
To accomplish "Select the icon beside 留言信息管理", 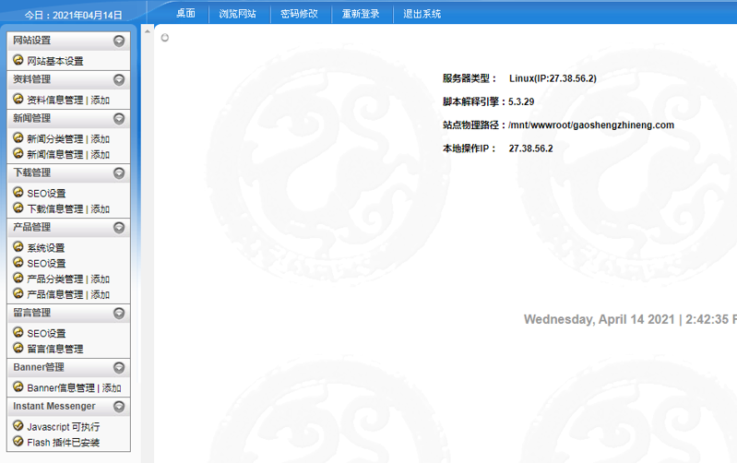I will pos(18,349).
